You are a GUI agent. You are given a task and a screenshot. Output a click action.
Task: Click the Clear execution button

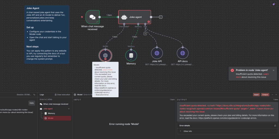[62, 95]
